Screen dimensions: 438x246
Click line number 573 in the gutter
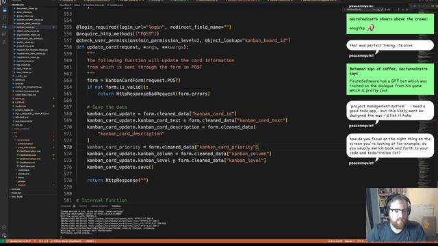pos(67,147)
